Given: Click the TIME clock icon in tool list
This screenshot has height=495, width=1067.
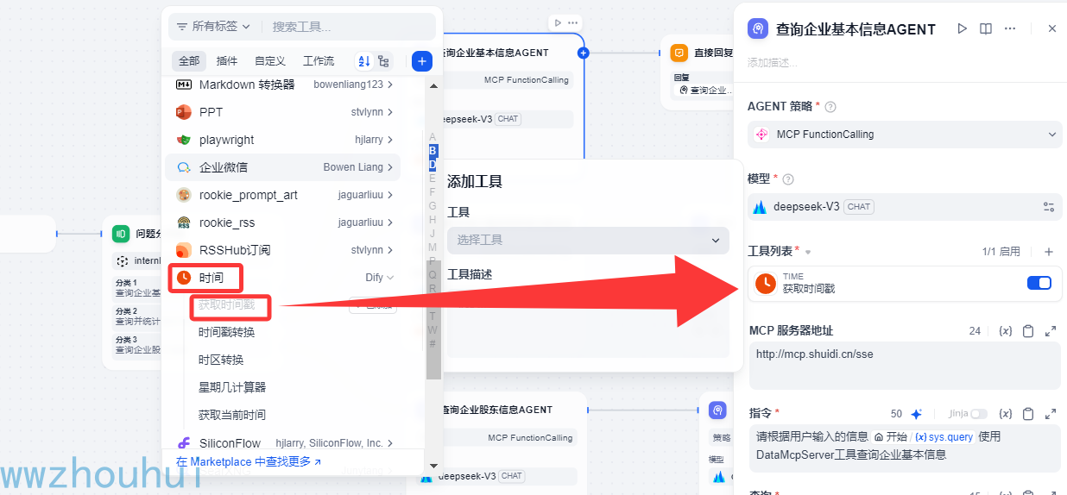Looking at the screenshot, I should tap(765, 283).
